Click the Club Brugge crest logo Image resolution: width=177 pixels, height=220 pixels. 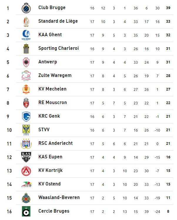click(x=26, y=8)
